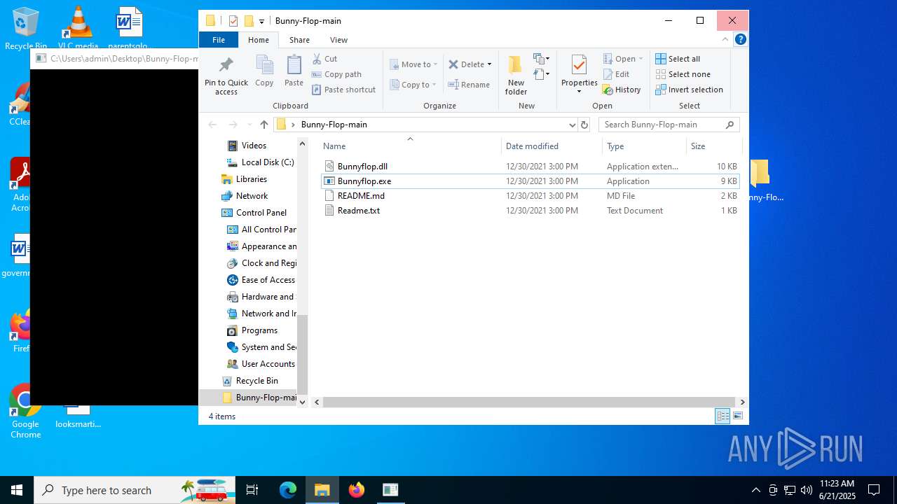Switch to the Home ribbon tab
The image size is (897, 504).
pyautogui.click(x=259, y=40)
